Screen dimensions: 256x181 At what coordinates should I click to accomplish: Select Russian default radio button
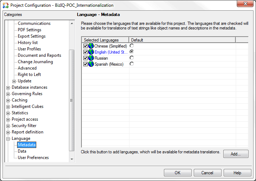(x=132, y=58)
